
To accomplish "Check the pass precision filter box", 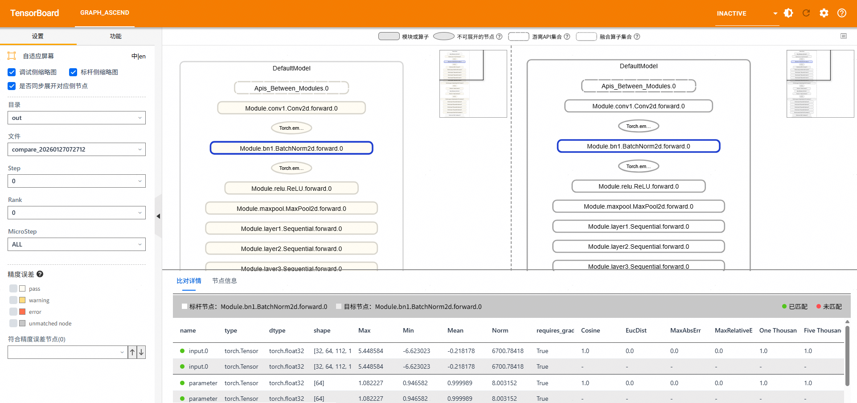I will point(13,288).
